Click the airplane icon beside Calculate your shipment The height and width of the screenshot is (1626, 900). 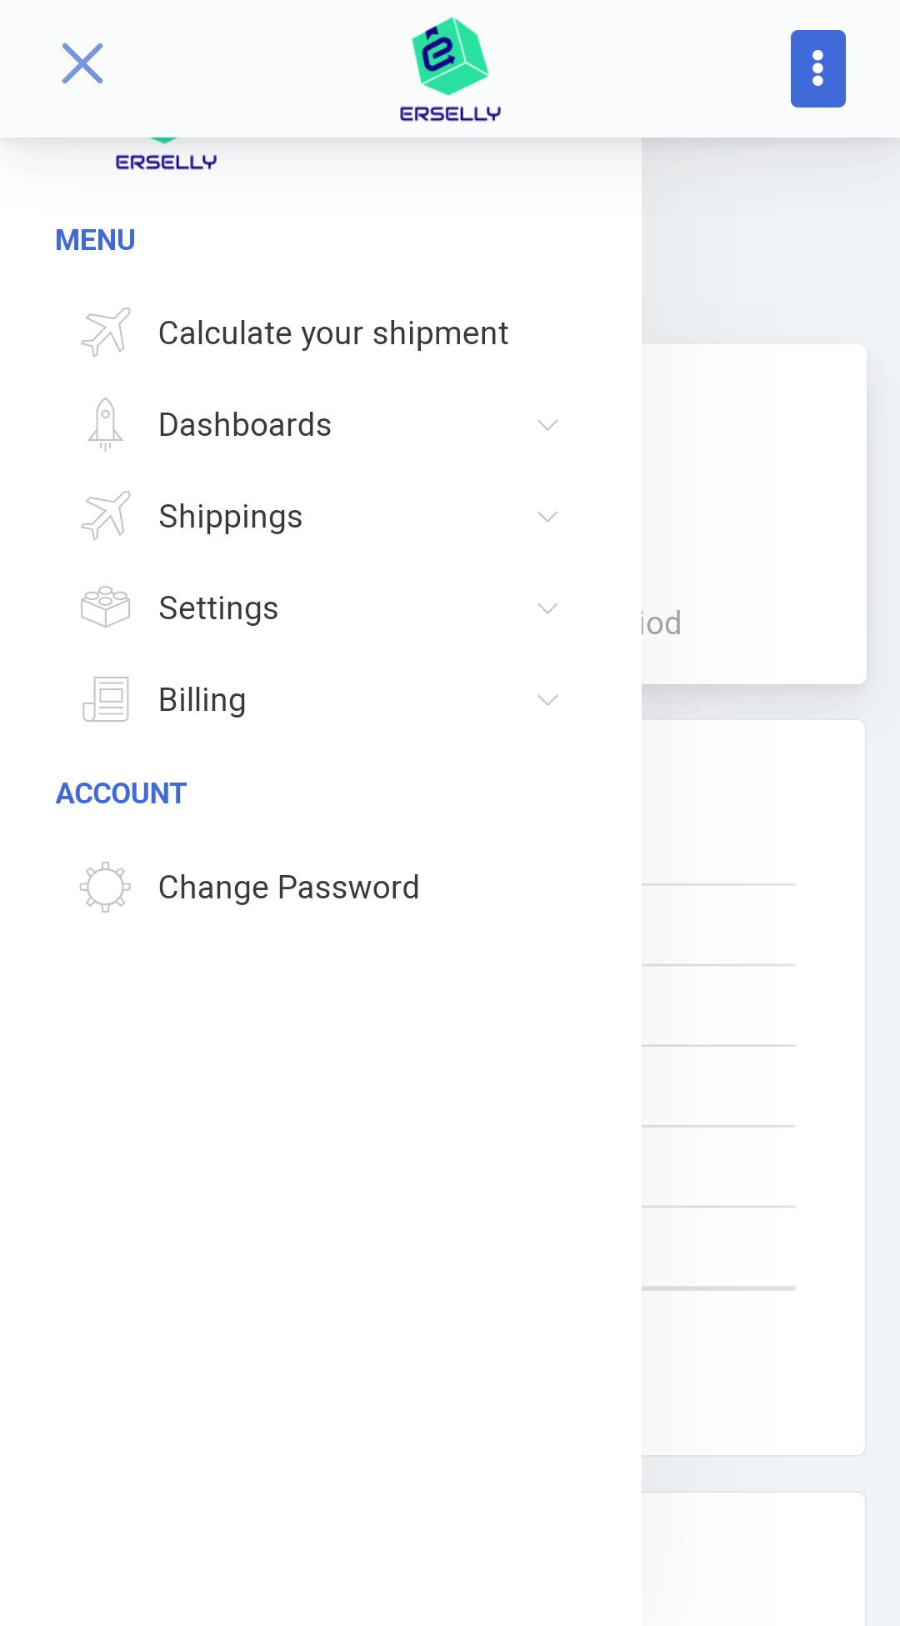tap(106, 333)
